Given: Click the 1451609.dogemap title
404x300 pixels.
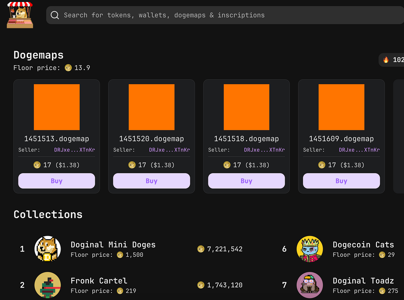Looking at the screenshot, I should (341, 139).
